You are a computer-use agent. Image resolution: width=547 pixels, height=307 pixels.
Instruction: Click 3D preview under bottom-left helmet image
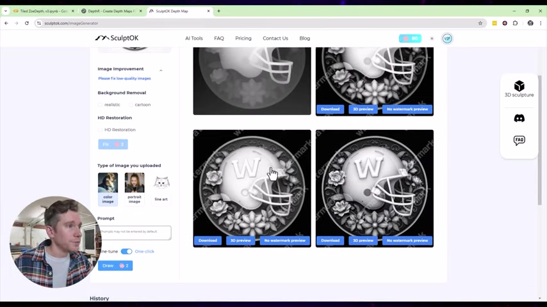240,240
